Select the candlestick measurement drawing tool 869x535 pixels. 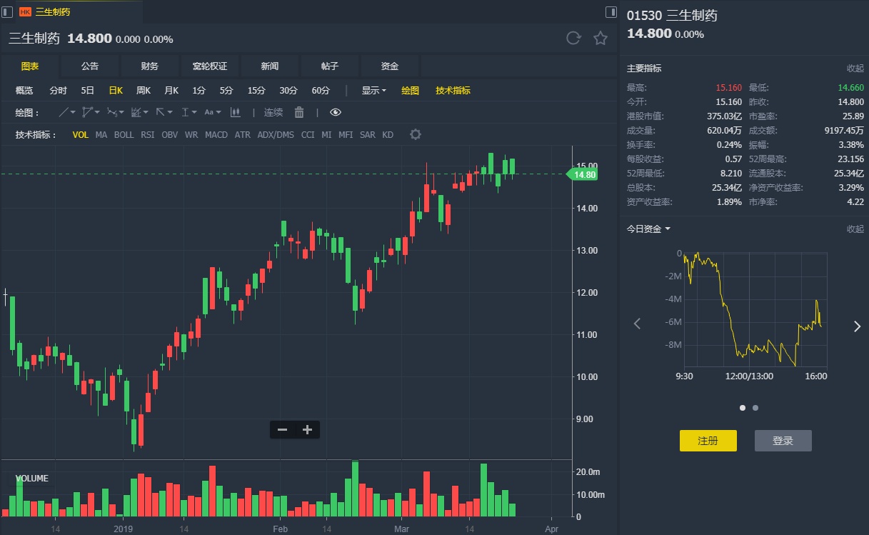click(x=235, y=112)
